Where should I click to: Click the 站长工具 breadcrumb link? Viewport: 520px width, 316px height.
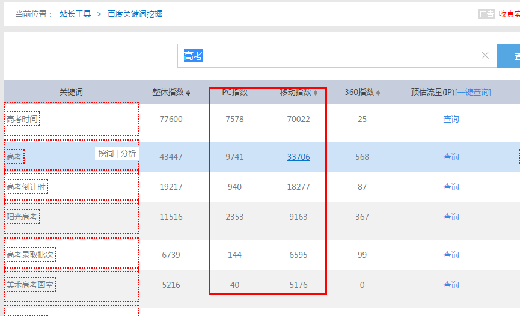(x=76, y=14)
